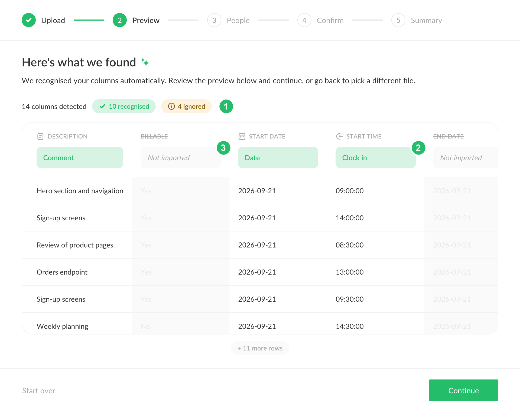Click the Start Date calendar icon
This screenshot has width=520, height=412.
[242, 136]
